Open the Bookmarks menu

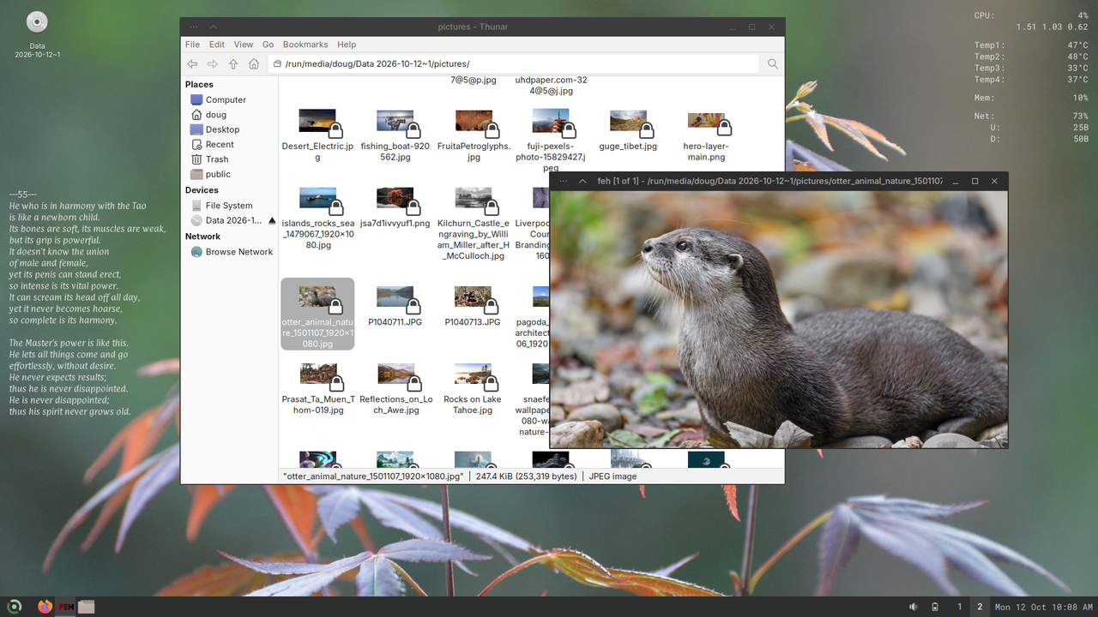tap(305, 45)
